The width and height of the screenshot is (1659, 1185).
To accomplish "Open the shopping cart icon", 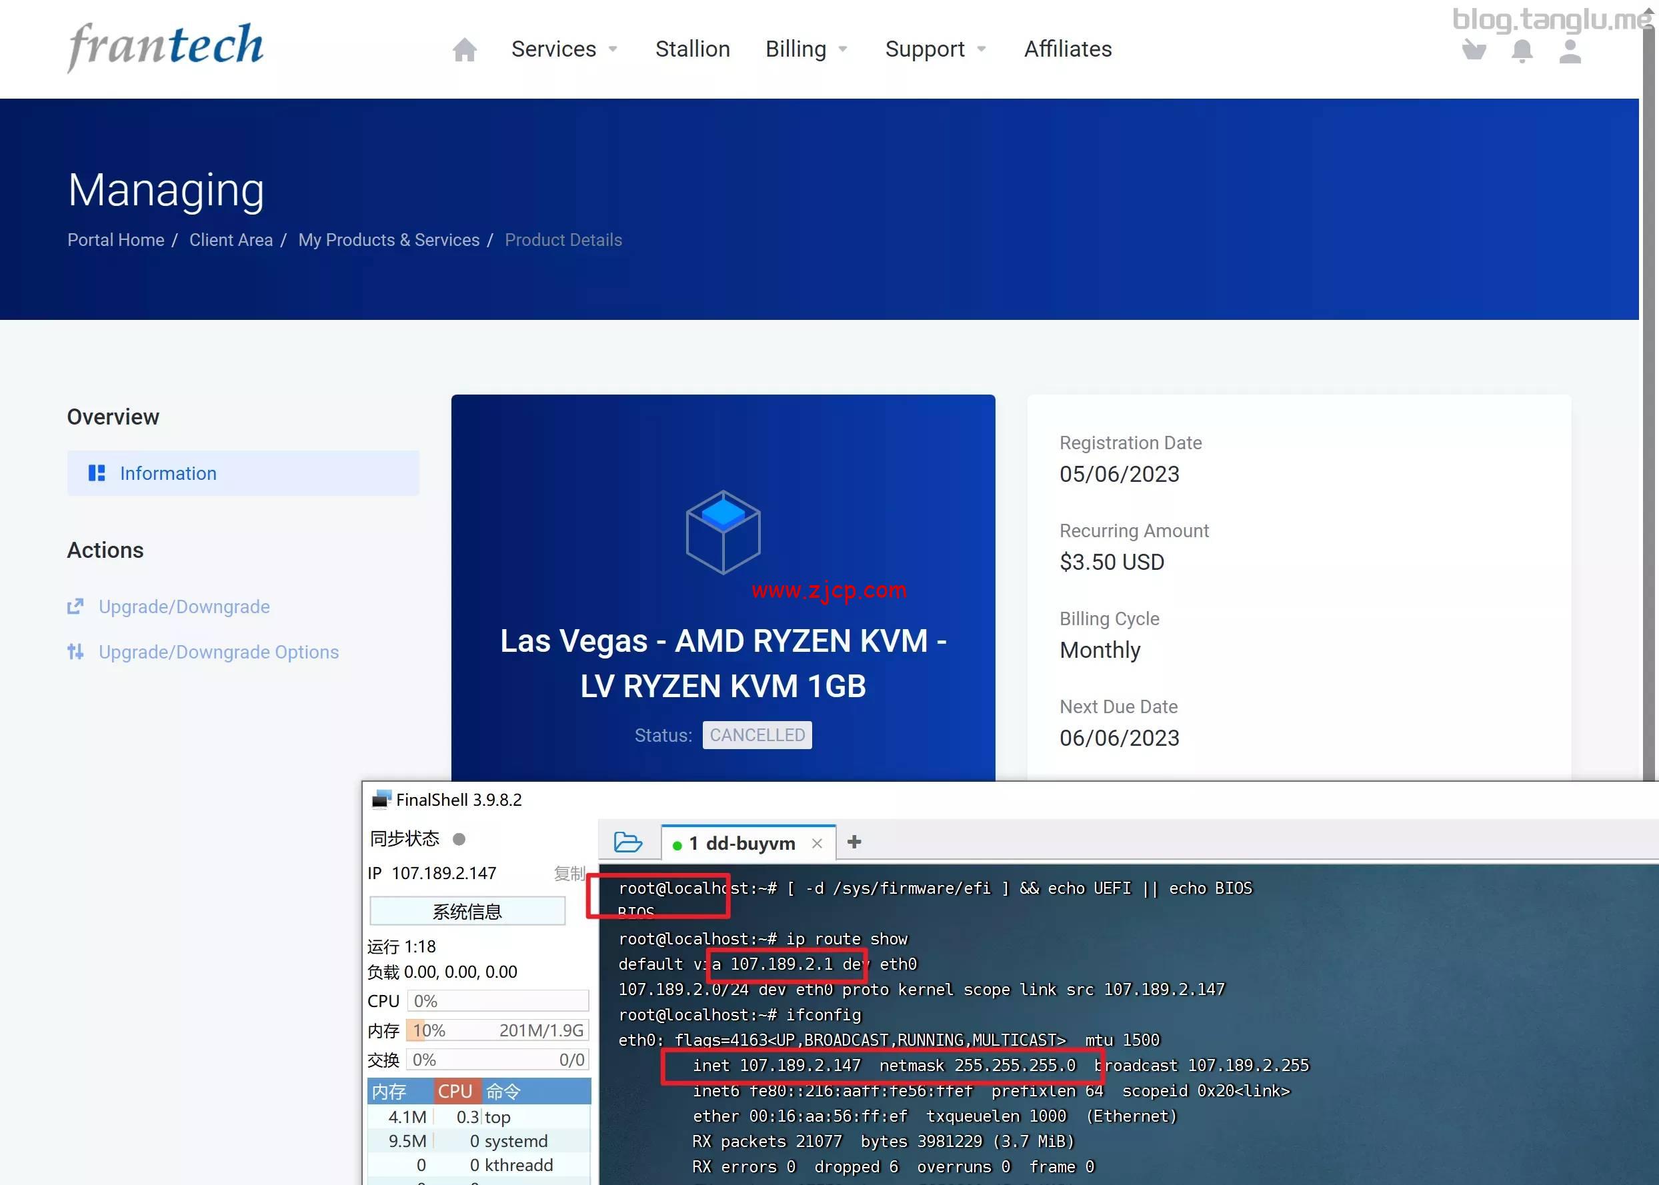I will 1474,51.
